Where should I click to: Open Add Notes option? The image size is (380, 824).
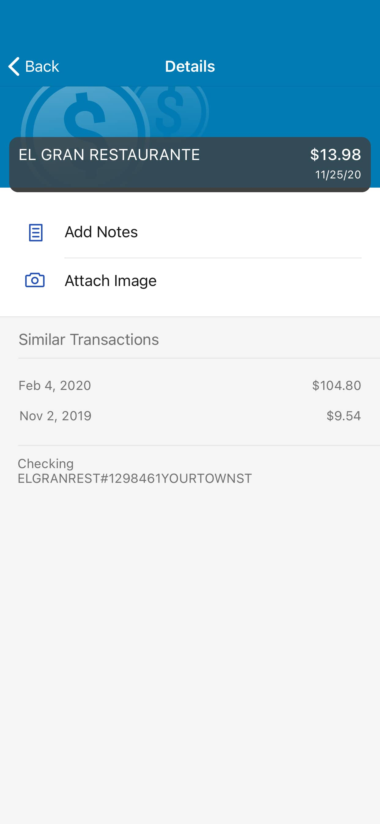pyautogui.click(x=190, y=232)
